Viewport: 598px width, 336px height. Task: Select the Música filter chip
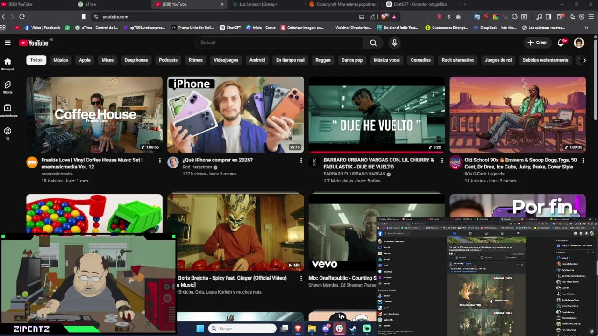61,60
